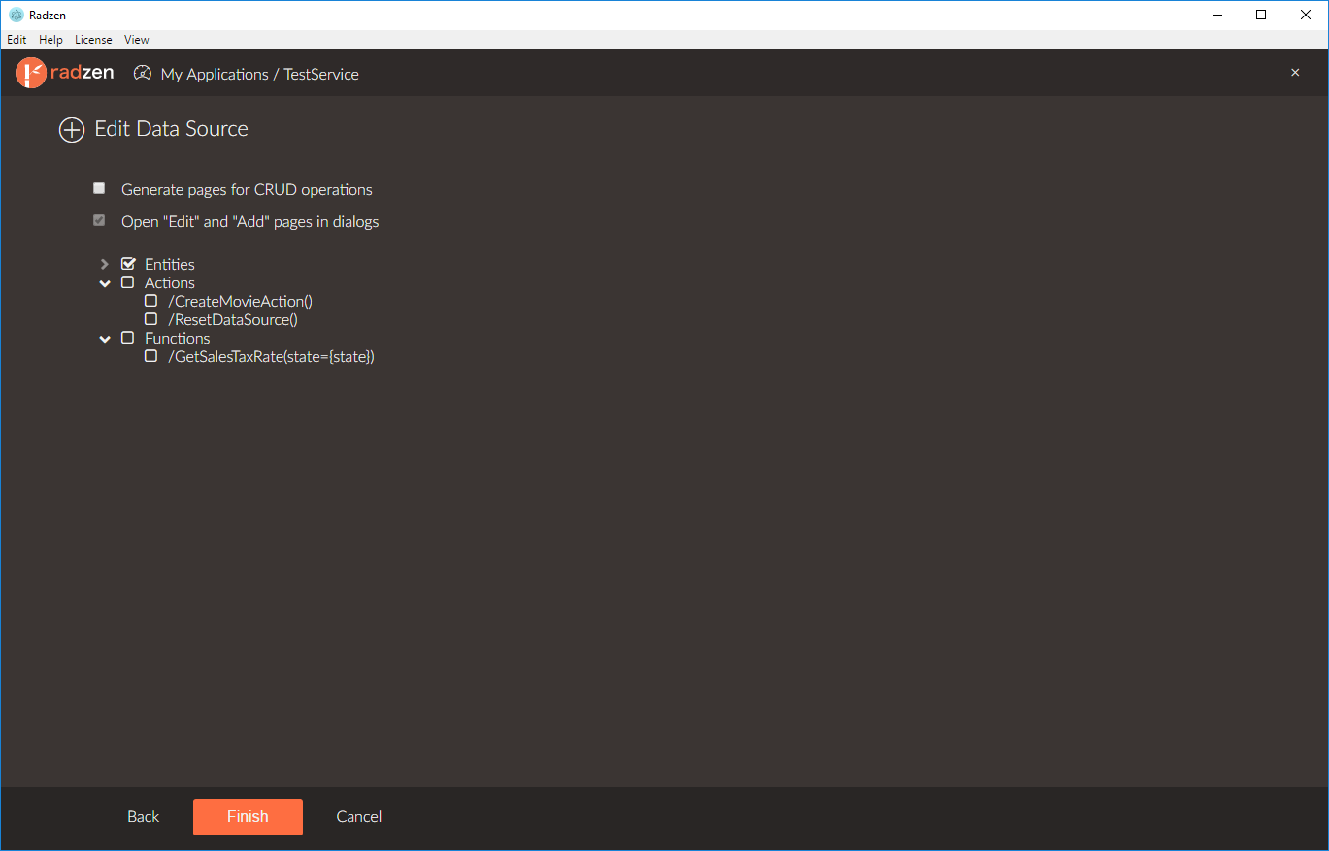Toggle Open Edit and Add pages in dialogs

point(99,220)
